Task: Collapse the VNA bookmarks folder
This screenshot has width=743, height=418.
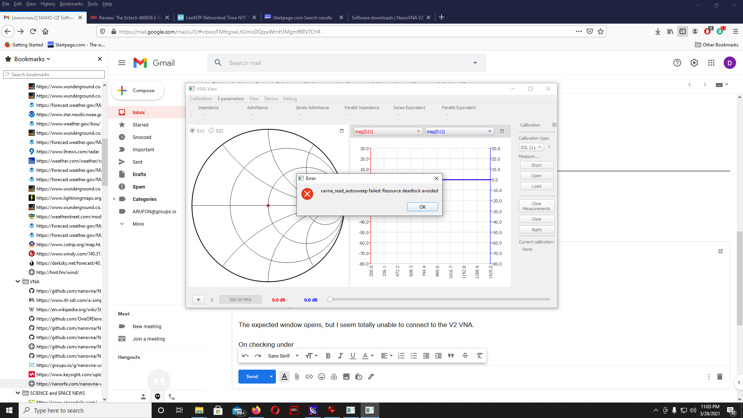Action: pyautogui.click(x=18, y=281)
